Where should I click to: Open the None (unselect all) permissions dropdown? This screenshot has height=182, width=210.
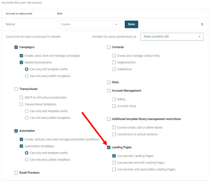[x=172, y=36]
